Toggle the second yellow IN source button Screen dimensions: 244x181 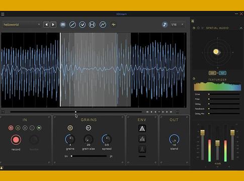(x=18, y=128)
